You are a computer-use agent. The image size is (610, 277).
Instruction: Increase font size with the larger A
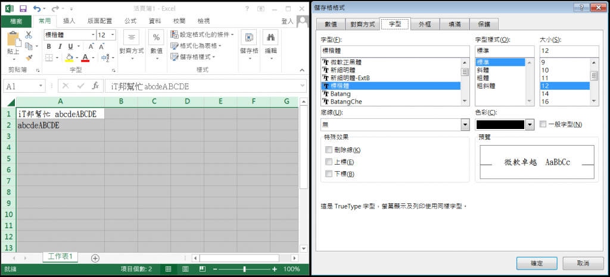(x=91, y=46)
